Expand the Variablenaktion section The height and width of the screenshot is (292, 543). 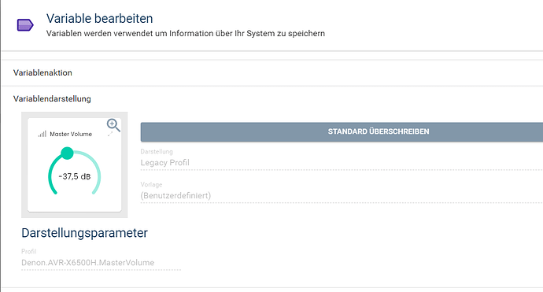[x=272, y=72]
